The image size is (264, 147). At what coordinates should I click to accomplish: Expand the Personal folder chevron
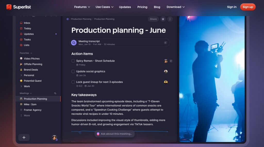tap(21, 75)
